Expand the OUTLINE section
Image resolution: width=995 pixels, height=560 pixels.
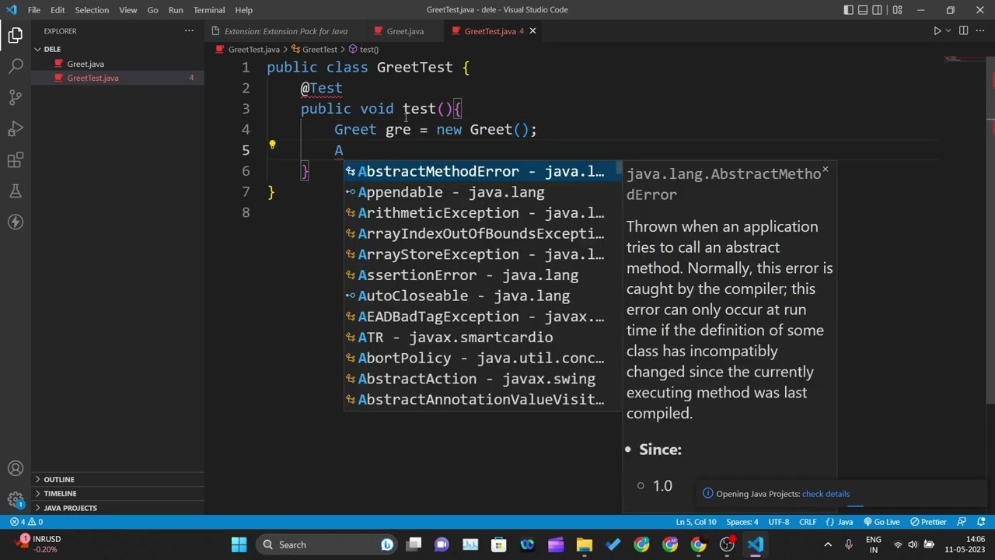pyautogui.click(x=117, y=480)
